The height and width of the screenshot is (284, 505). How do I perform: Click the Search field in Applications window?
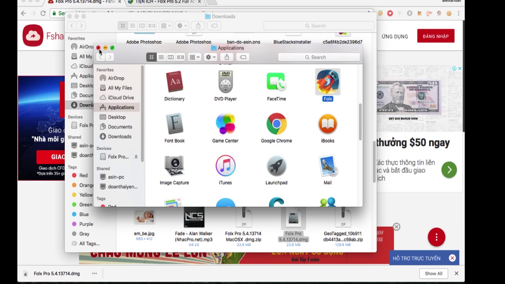[x=319, y=57]
